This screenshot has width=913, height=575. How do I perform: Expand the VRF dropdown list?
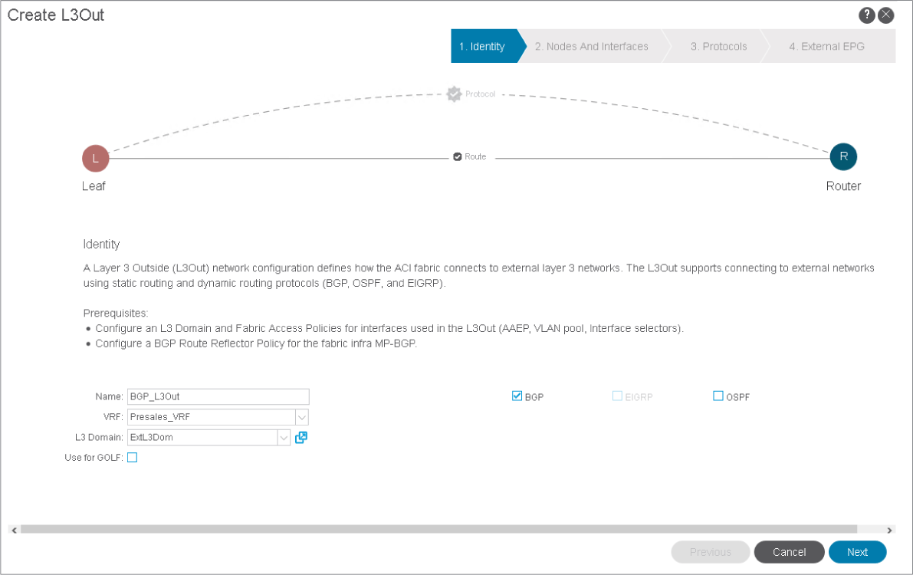point(302,417)
